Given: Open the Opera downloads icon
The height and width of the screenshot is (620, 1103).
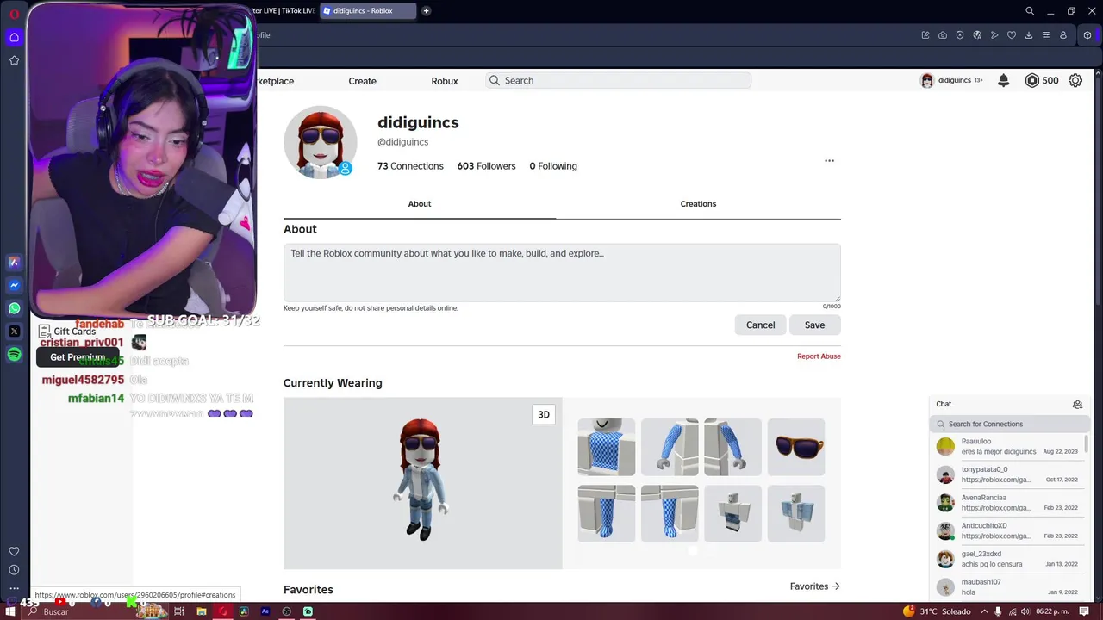Looking at the screenshot, I should tap(1029, 35).
